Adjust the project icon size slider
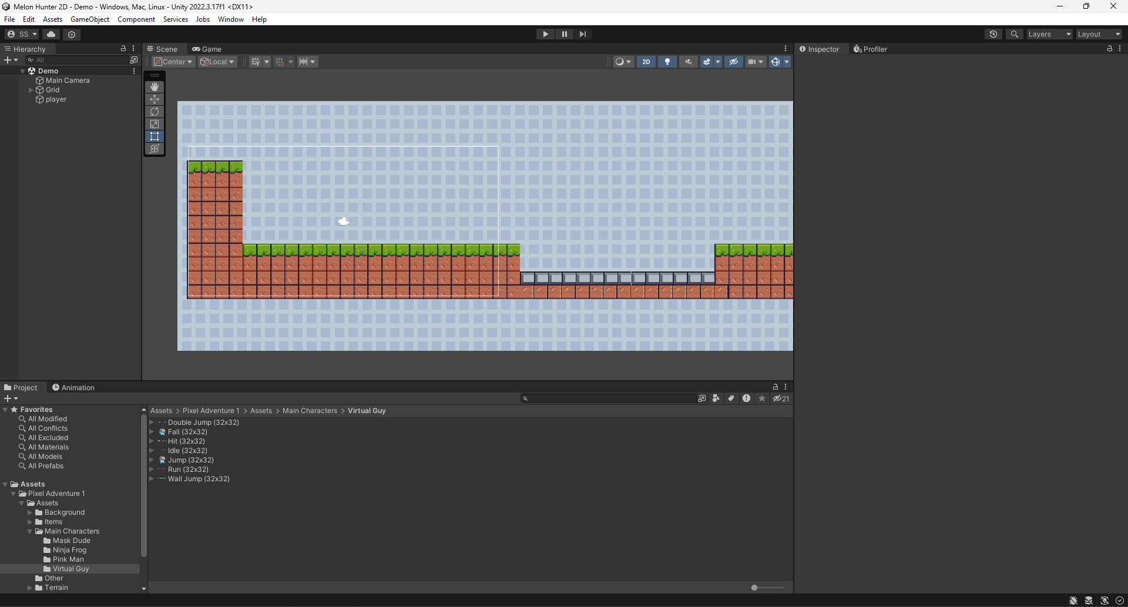The image size is (1128, 607). tap(754, 588)
